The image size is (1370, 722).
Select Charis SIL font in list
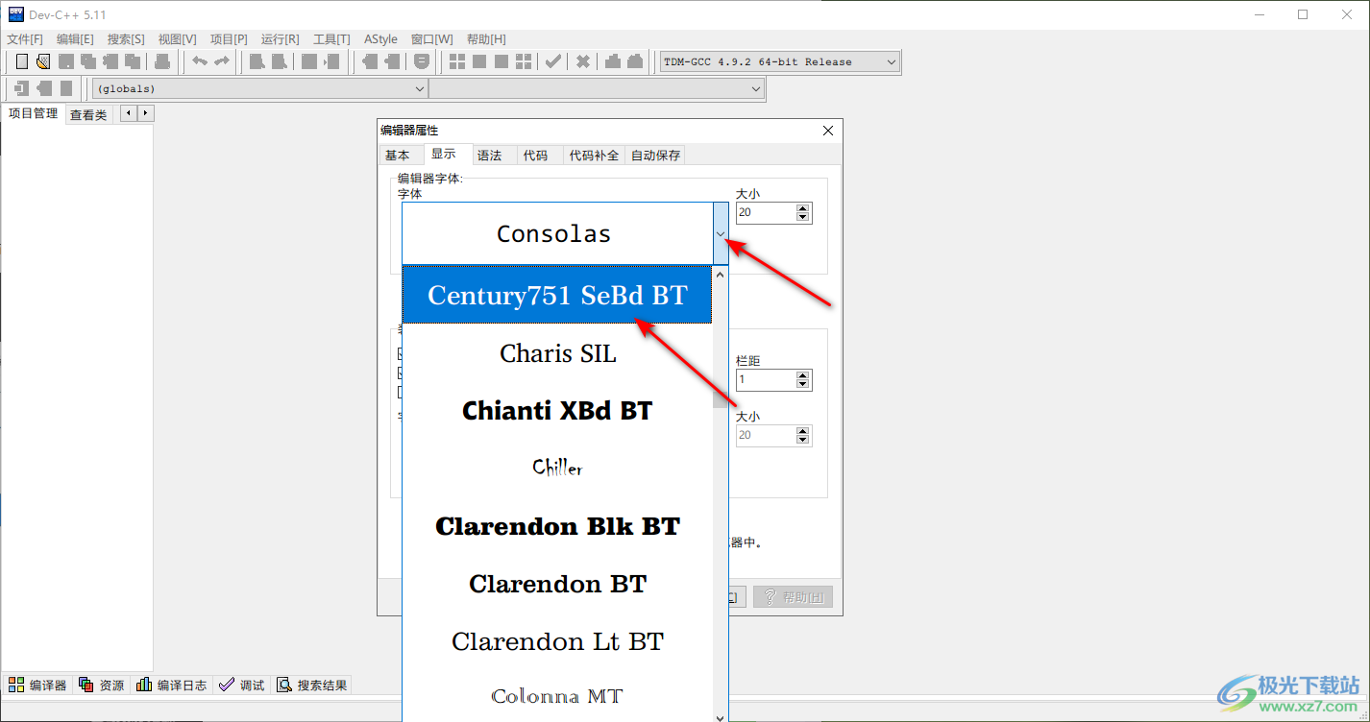[x=557, y=352]
